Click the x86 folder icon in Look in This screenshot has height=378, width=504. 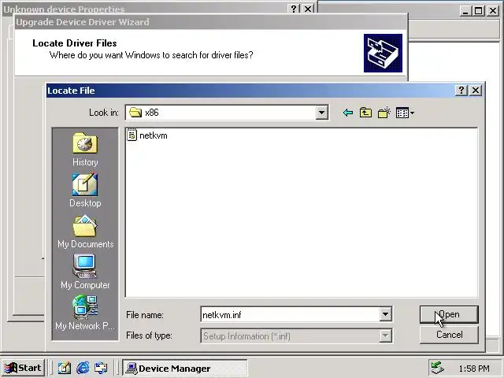tap(135, 112)
